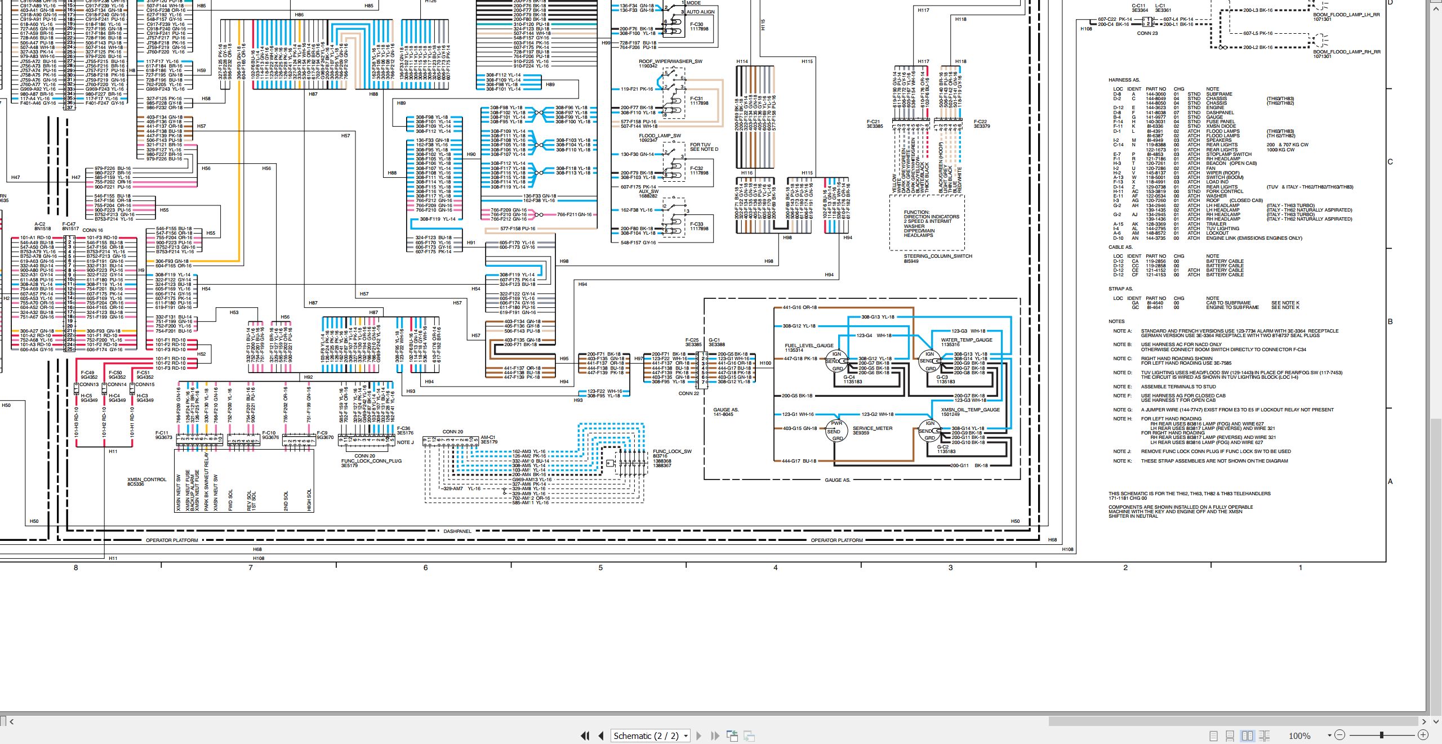Click the AUX_SW label

648,191
